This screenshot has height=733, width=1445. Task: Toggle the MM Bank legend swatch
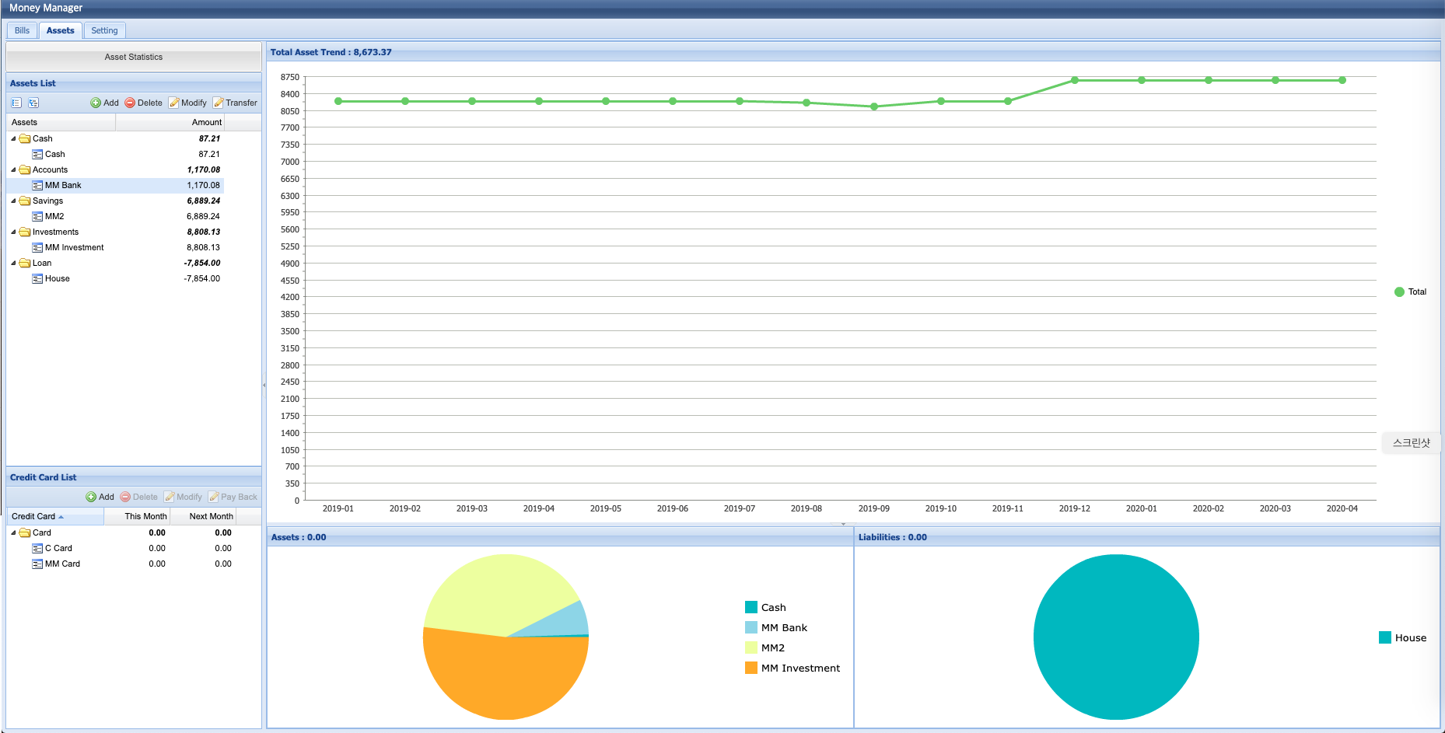(751, 627)
